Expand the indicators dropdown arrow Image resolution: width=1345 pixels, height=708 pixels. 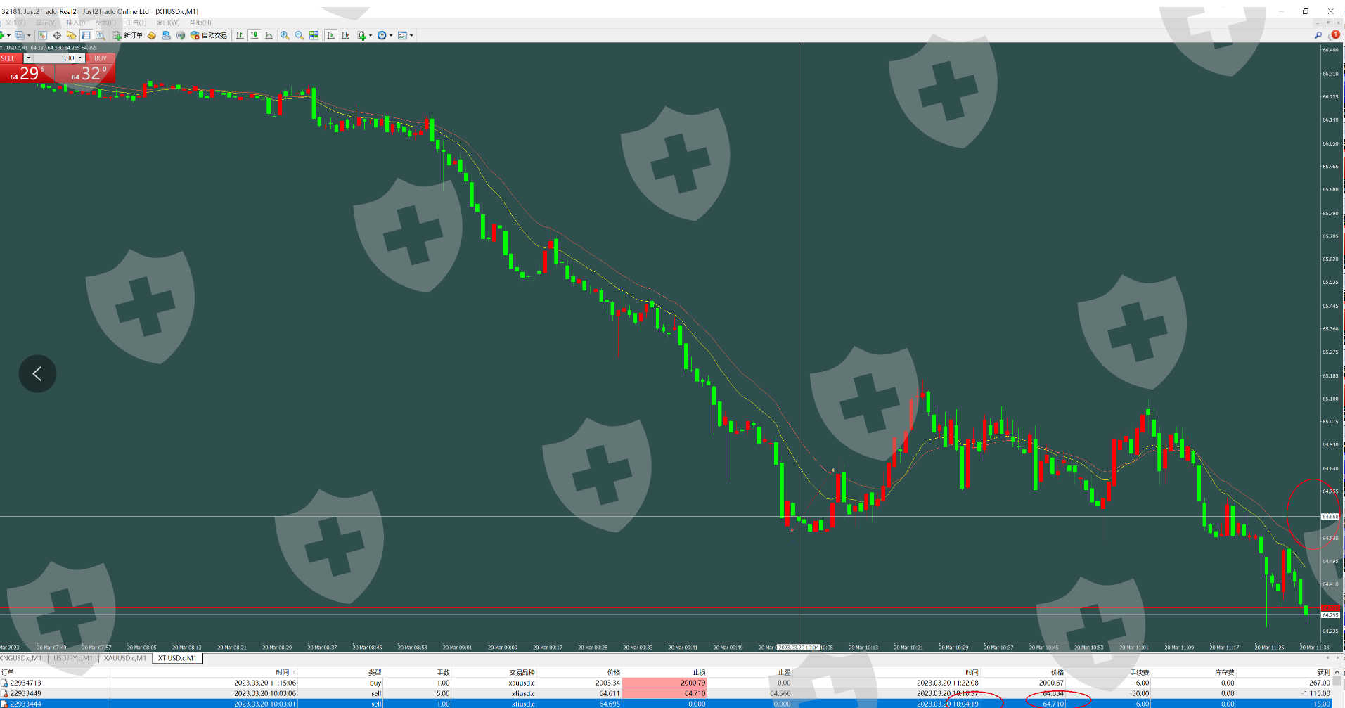[370, 35]
